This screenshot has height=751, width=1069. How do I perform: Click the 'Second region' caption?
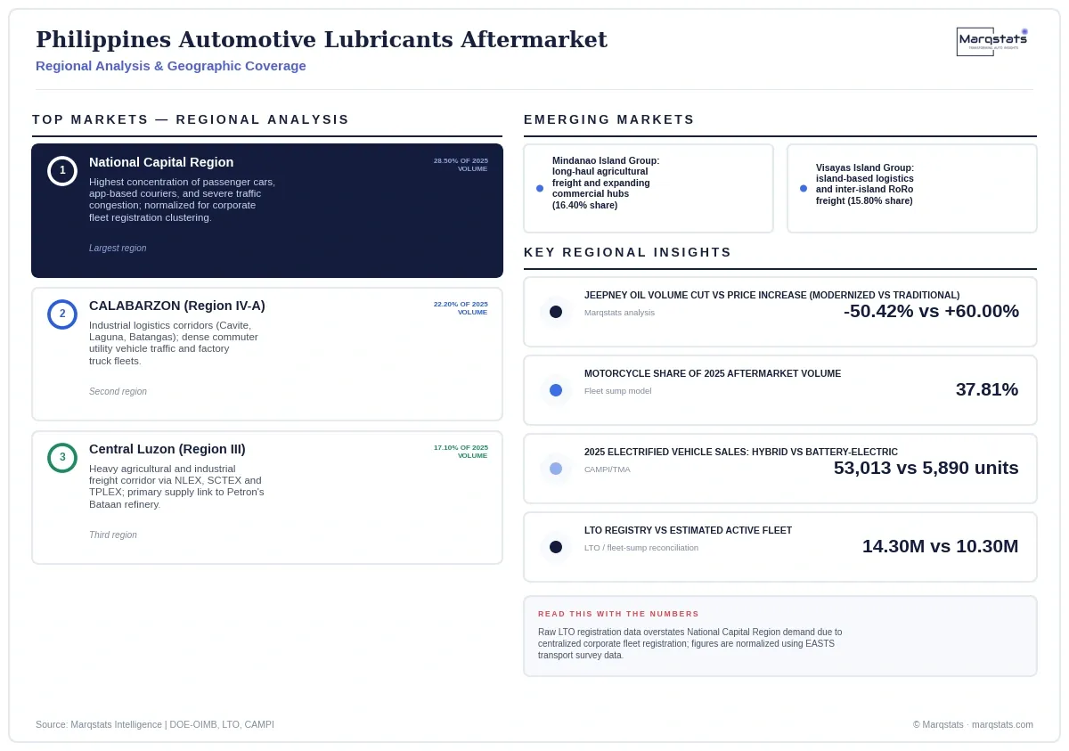[x=118, y=392]
